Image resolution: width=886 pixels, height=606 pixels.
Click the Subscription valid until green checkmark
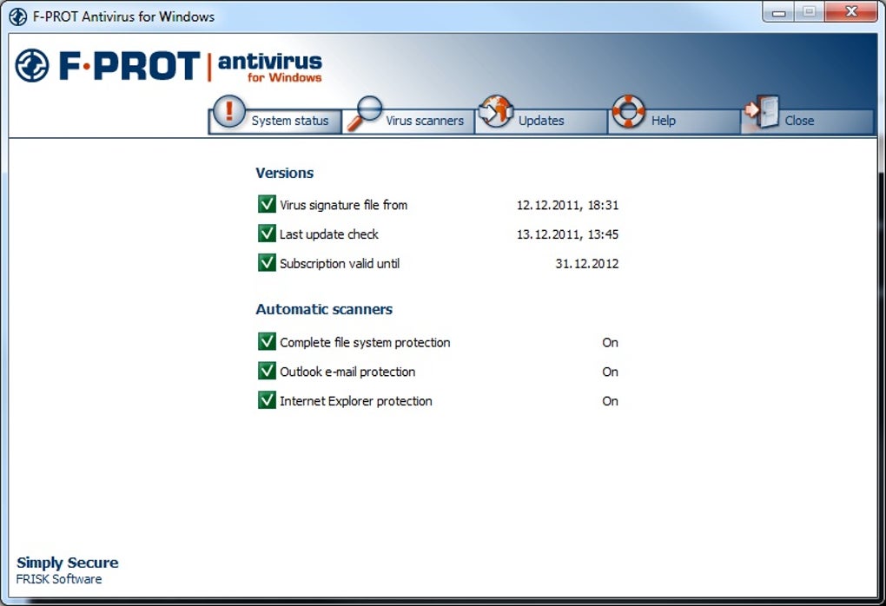pos(267,262)
